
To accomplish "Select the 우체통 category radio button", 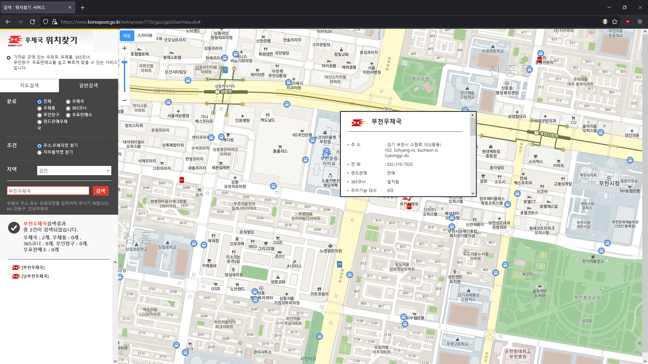I will pos(39,108).
